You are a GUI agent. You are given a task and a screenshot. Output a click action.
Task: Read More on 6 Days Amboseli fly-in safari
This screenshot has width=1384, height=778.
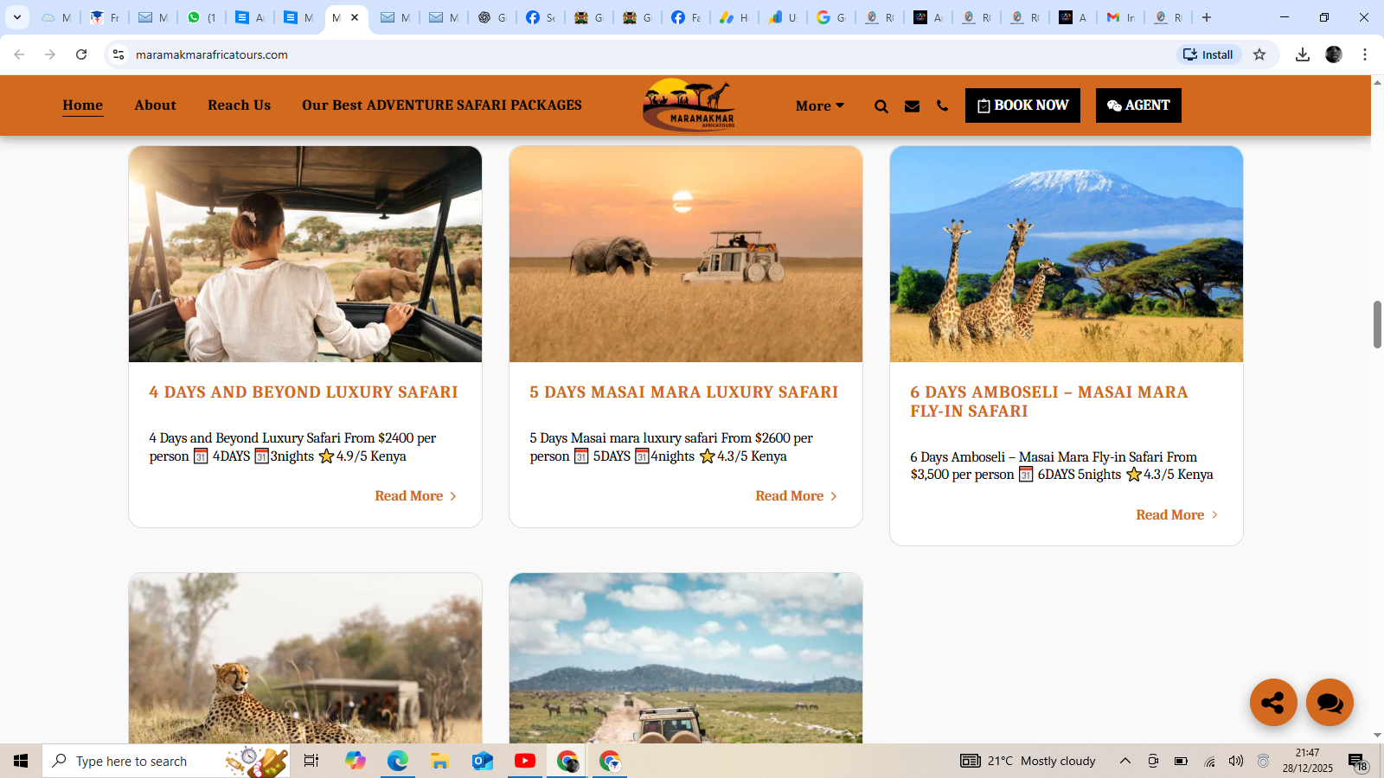click(x=1176, y=515)
